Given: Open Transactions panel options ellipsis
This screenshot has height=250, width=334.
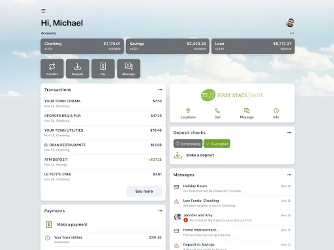Looking at the screenshot, I should point(160,90).
